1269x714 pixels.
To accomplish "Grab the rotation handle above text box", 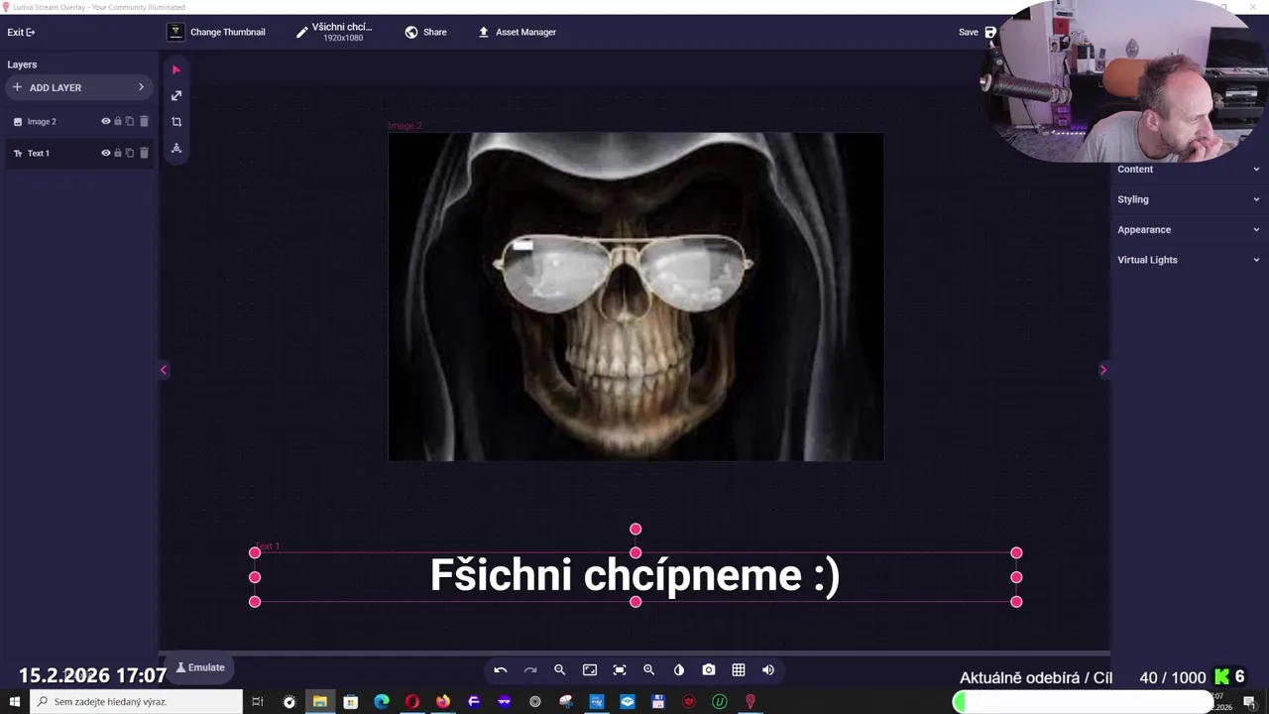I will coord(635,530).
